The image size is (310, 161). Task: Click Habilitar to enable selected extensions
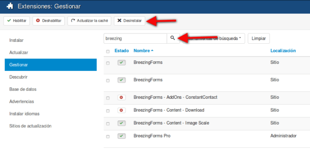[x=17, y=21]
